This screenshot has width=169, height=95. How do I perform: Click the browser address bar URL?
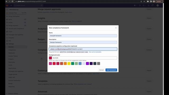[x=32, y=1]
